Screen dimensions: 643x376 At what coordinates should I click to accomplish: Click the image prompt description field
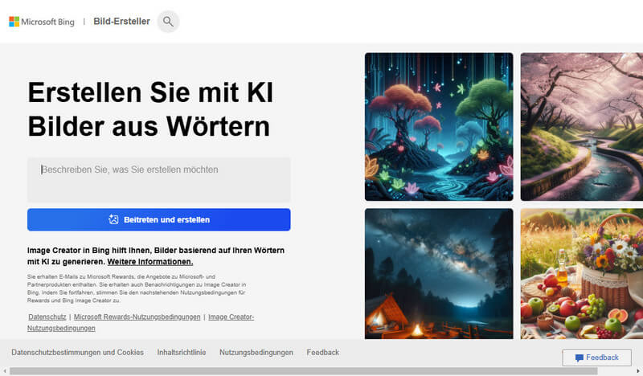pyautogui.click(x=158, y=179)
